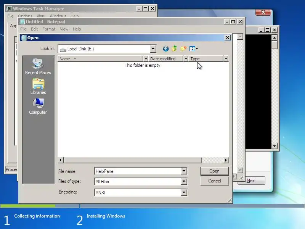Click the "Installing Windows" step label

[x=106, y=216]
